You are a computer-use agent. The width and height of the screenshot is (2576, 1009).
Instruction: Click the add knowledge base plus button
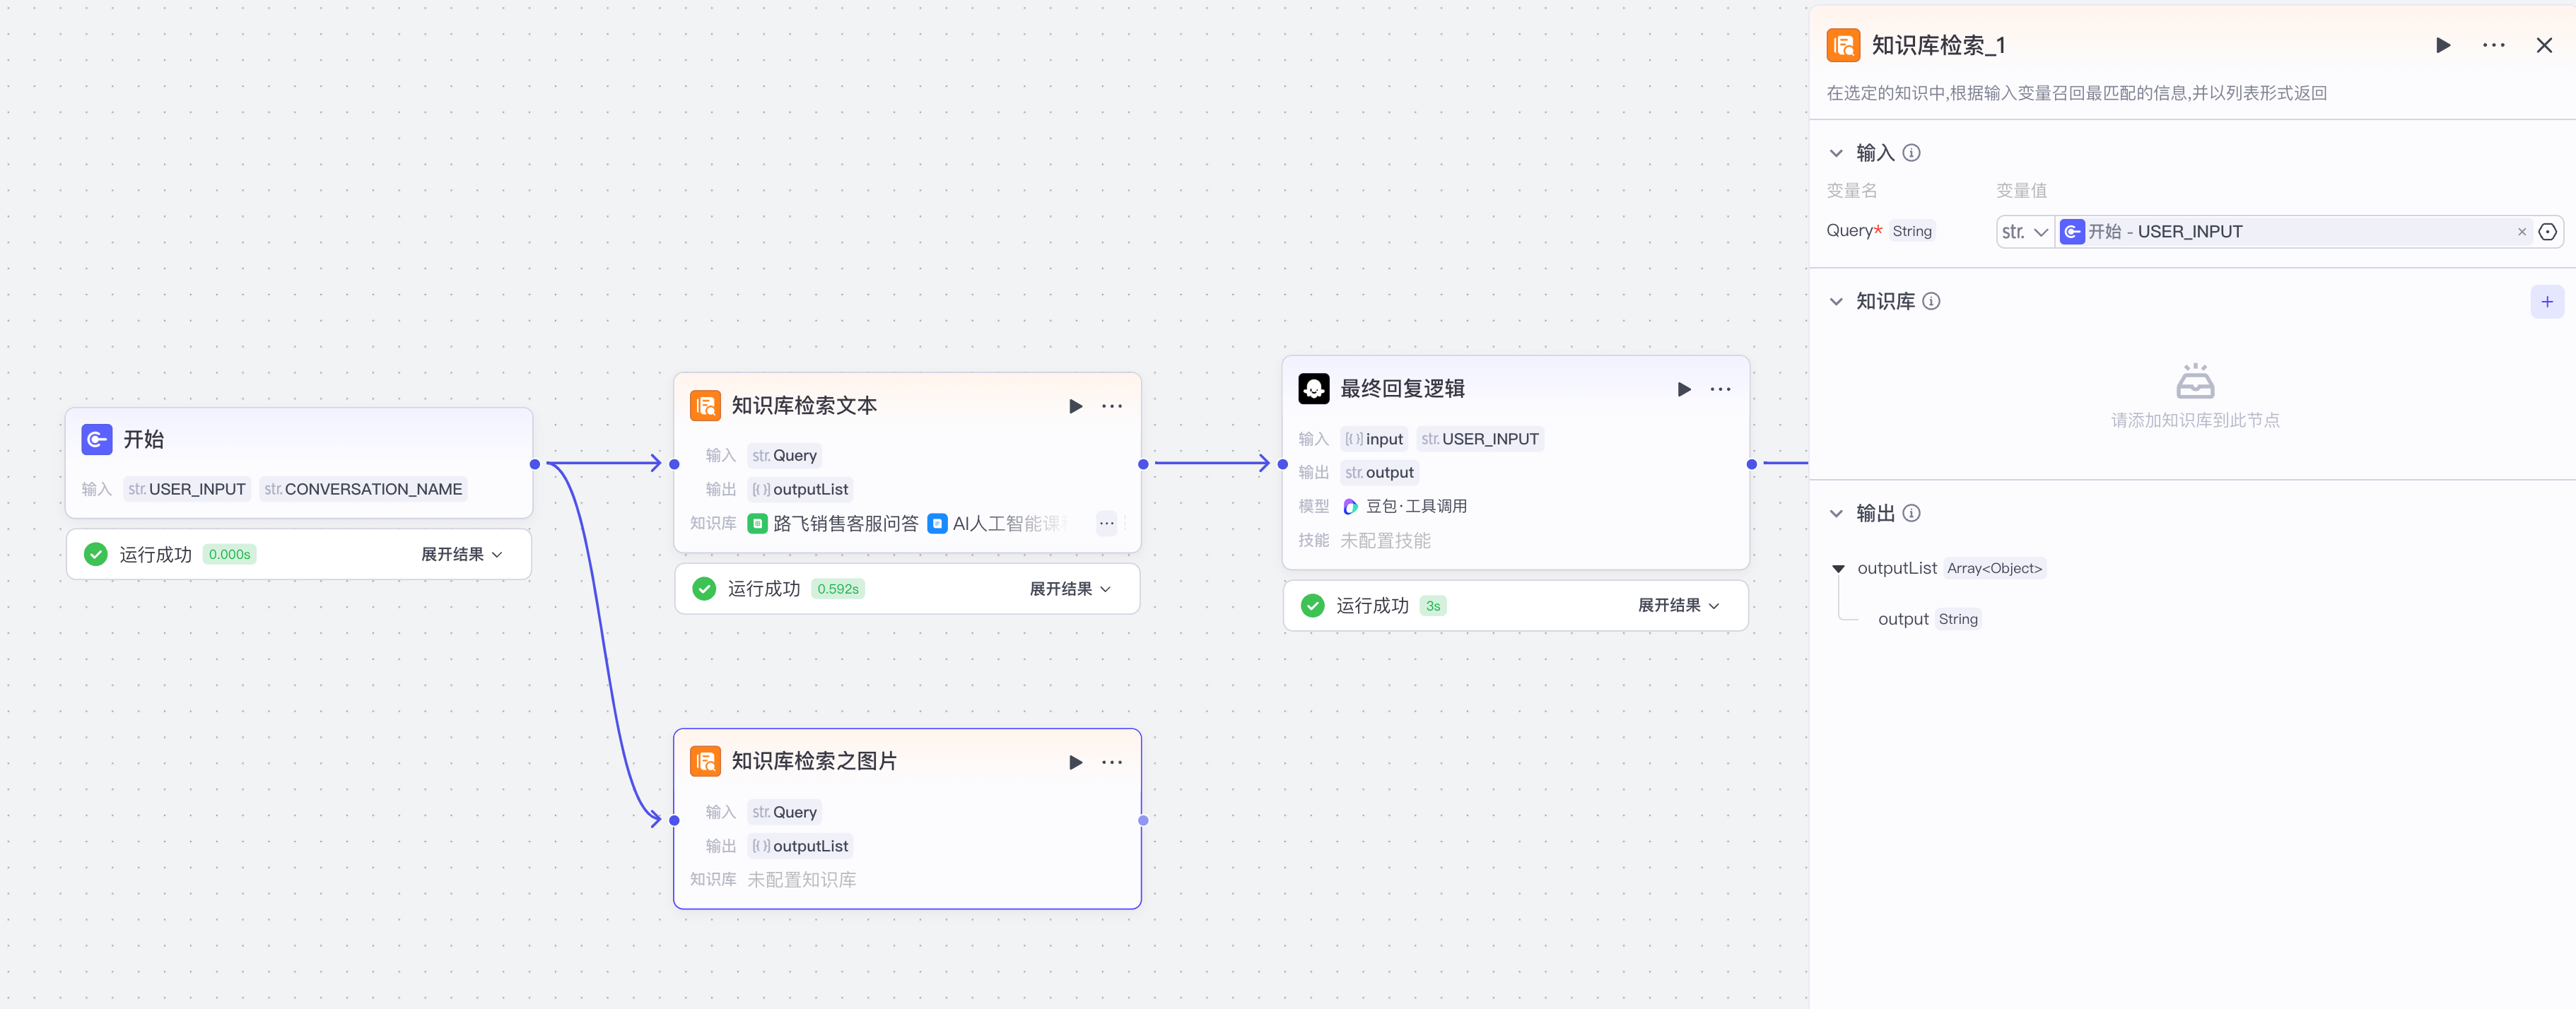[x=2546, y=301]
